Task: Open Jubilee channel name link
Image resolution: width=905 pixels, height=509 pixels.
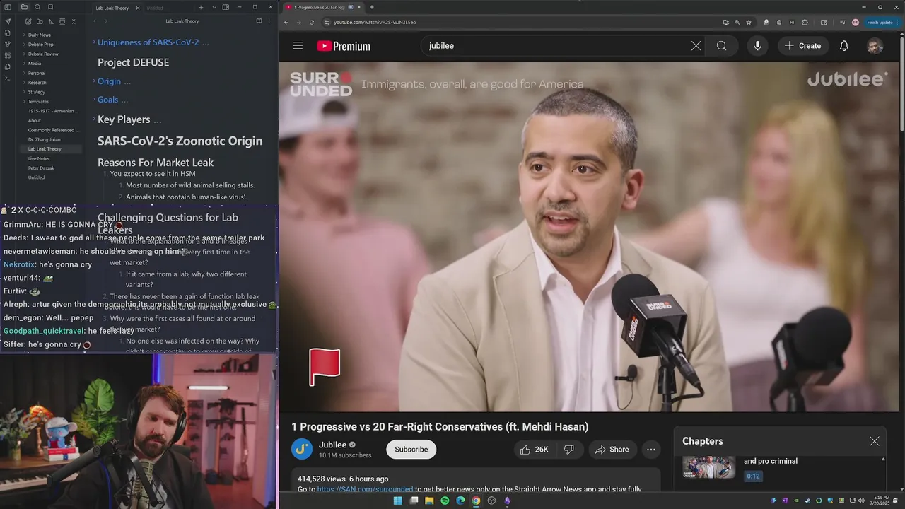Action: coord(332,445)
